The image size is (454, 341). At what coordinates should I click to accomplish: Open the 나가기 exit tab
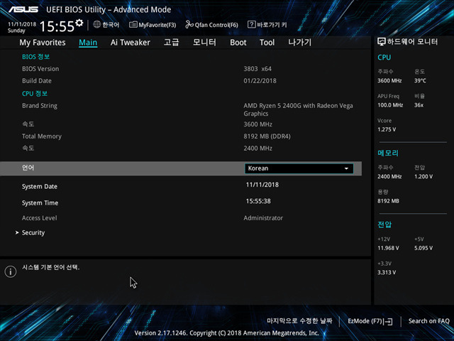[x=299, y=43]
